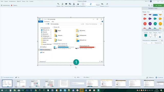Screen dimensions: 164x92
Task: Open the Library (Библиотека) panel
Action: (x=5, y=5)
